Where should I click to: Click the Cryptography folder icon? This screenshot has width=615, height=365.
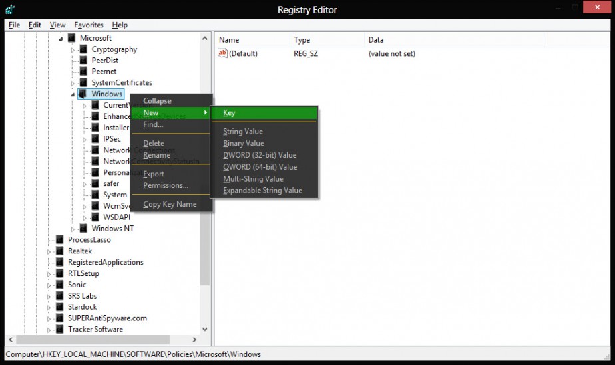pyautogui.click(x=83, y=49)
